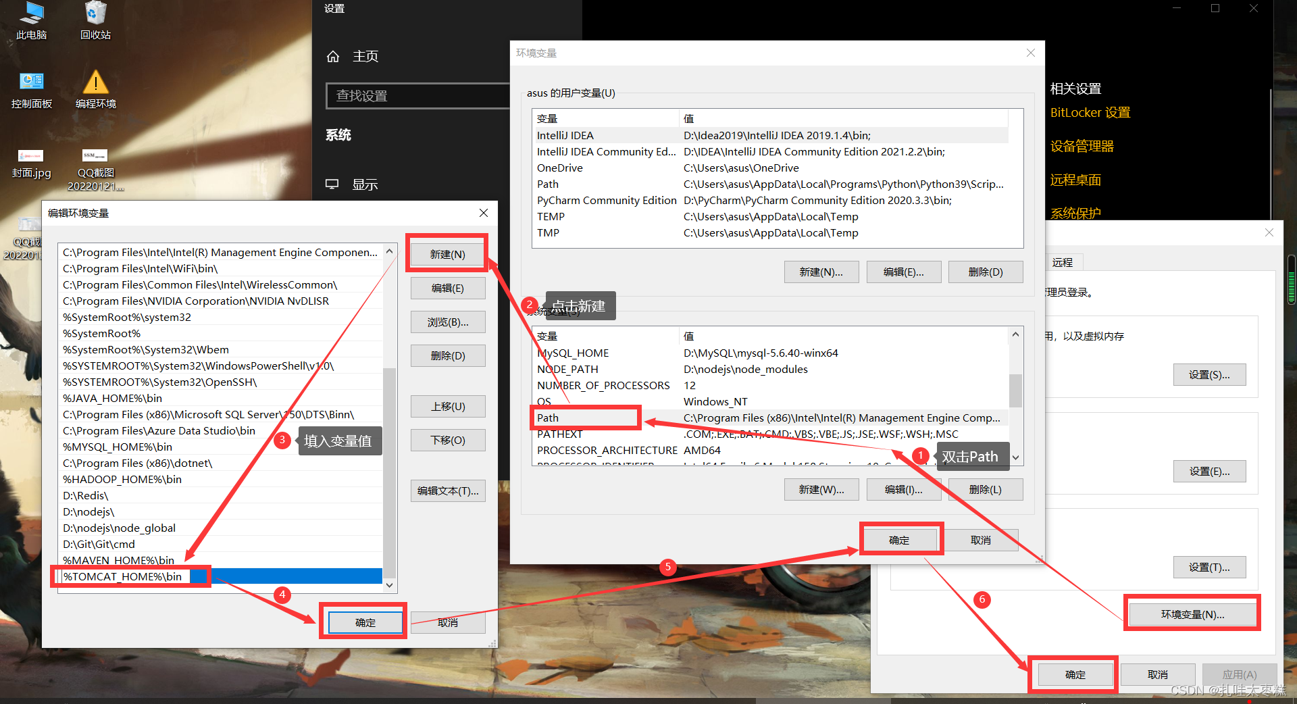1297x704 pixels.
Task: Select the %MYSQL_HOME%\bin path entry
Action: (220, 447)
